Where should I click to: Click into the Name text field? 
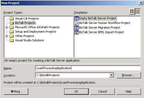point(88,68)
